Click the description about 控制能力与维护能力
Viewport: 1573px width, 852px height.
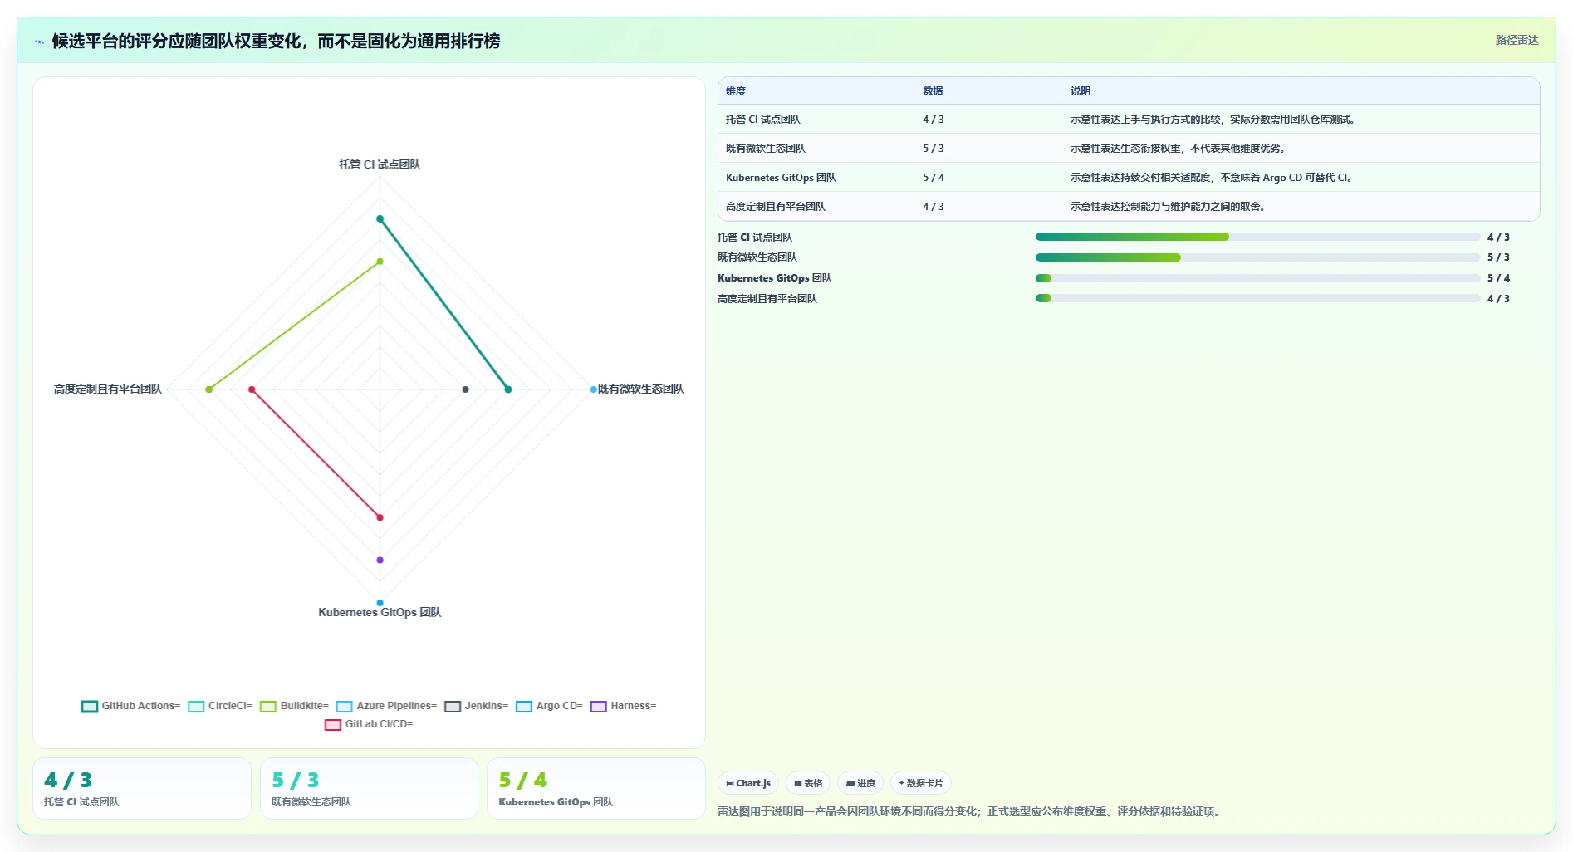point(1168,207)
